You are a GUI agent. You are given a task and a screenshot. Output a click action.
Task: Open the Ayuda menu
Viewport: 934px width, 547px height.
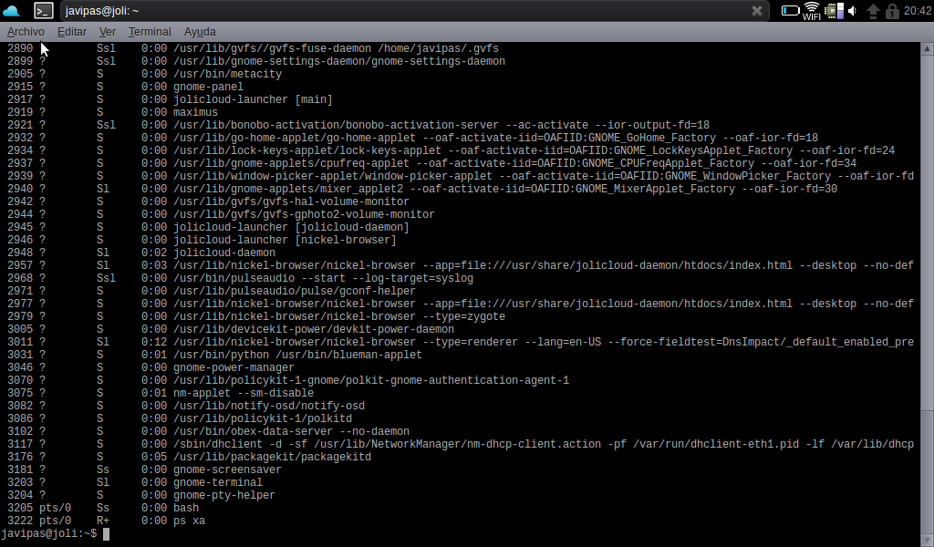click(x=200, y=32)
